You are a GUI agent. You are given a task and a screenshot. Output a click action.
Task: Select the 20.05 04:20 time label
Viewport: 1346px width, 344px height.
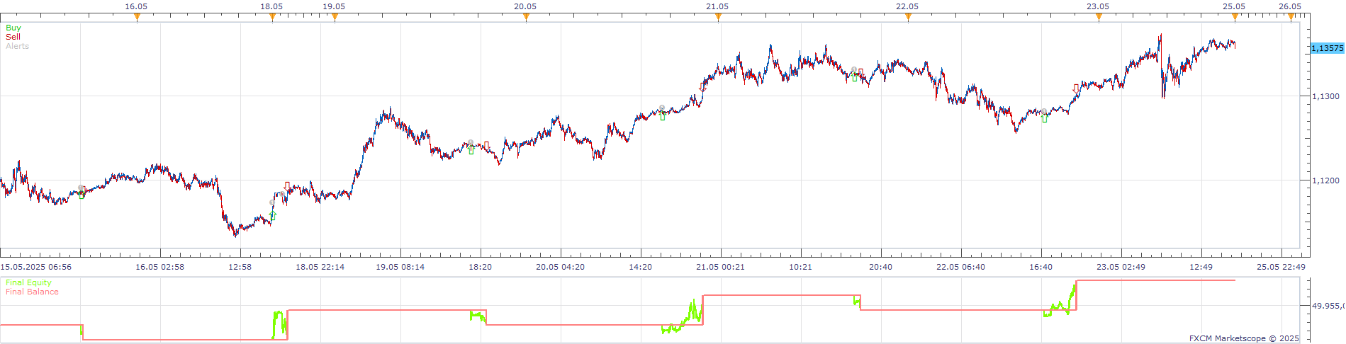[x=560, y=267]
